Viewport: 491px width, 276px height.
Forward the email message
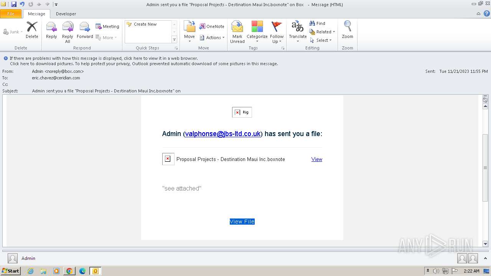pyautogui.click(x=85, y=30)
